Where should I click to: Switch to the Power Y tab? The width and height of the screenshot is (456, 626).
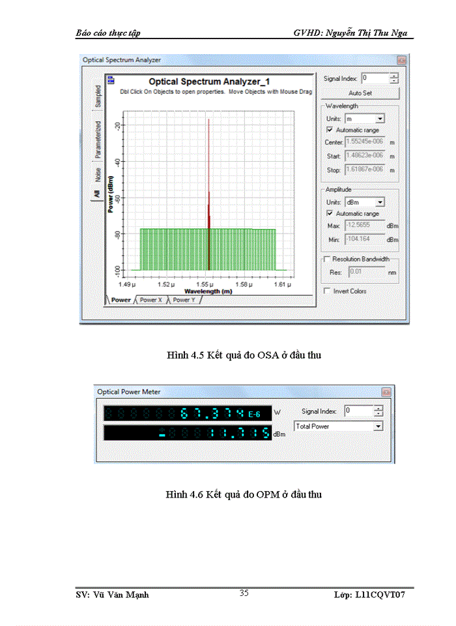(x=184, y=300)
